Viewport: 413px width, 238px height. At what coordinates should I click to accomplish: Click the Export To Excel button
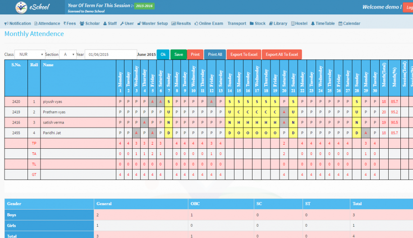point(244,55)
